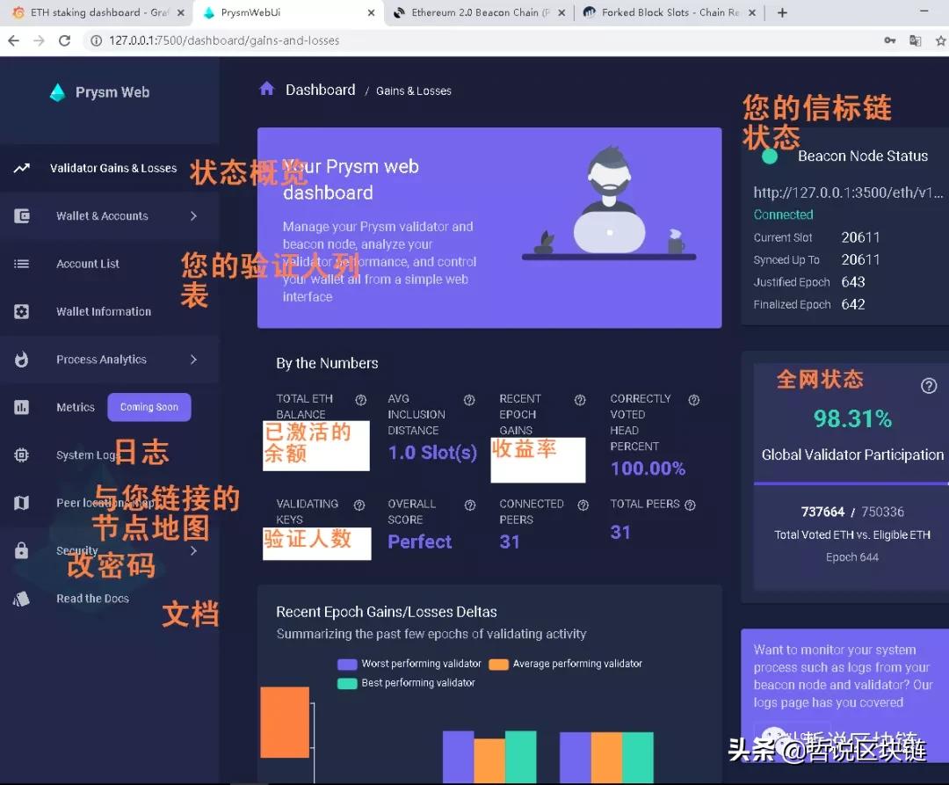Open Account List menu item

(x=109, y=264)
